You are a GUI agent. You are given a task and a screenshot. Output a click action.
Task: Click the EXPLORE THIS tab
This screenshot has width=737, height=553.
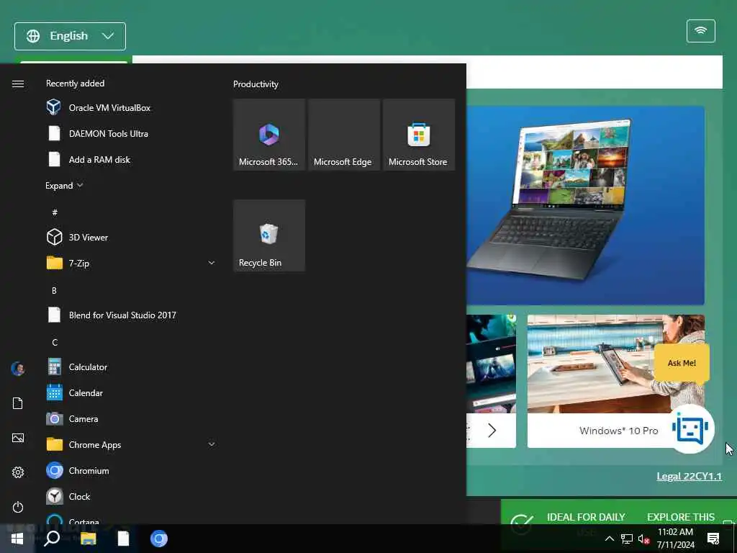point(680,517)
